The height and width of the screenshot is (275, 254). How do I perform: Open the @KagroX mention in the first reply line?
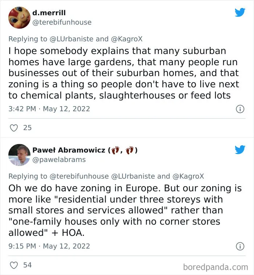click(127, 39)
